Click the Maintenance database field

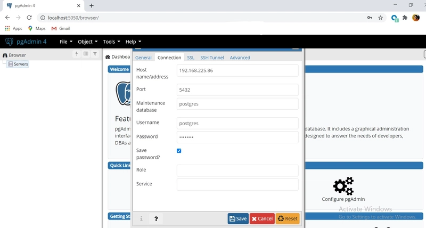point(237,104)
